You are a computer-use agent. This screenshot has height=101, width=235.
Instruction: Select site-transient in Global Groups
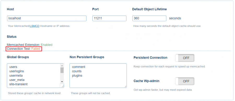pyautogui.click(x=19, y=84)
